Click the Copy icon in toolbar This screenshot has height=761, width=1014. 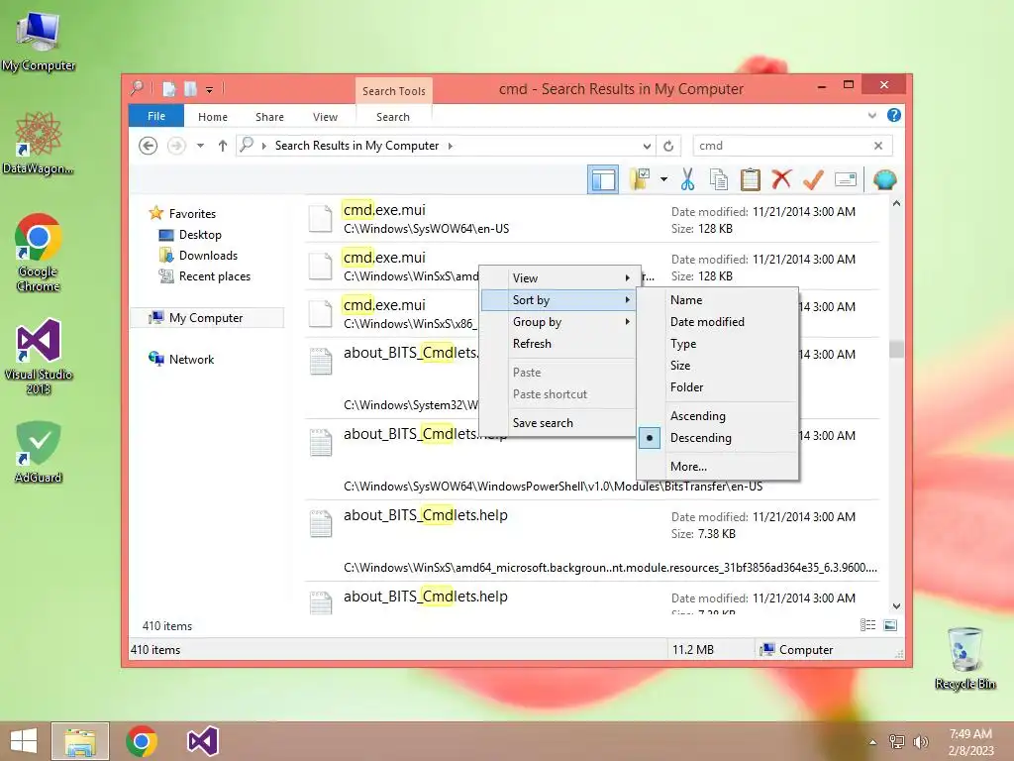(x=719, y=180)
